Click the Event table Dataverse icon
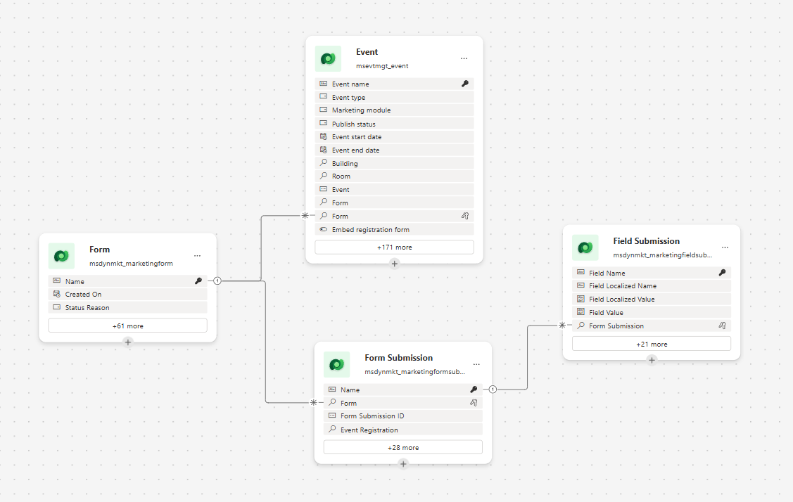 coord(328,58)
